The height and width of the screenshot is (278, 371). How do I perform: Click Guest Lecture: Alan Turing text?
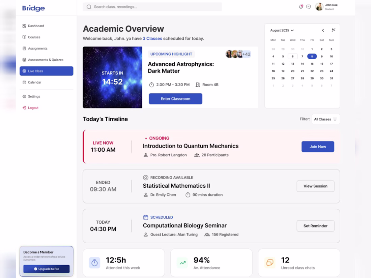point(174,235)
